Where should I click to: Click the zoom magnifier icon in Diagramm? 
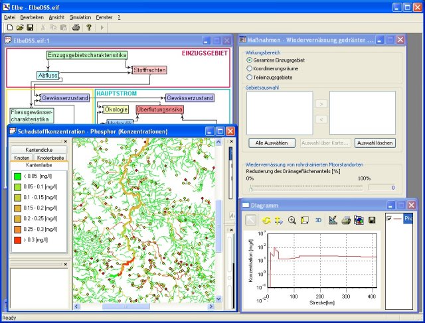(x=292, y=220)
